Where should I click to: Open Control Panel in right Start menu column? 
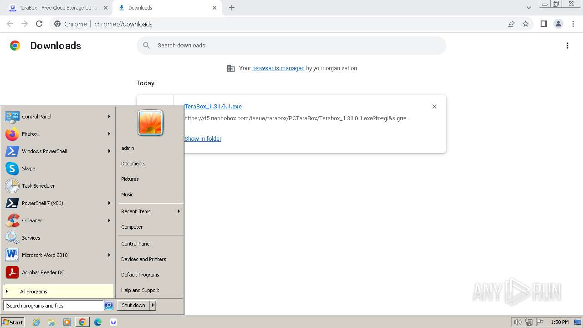coord(150,244)
